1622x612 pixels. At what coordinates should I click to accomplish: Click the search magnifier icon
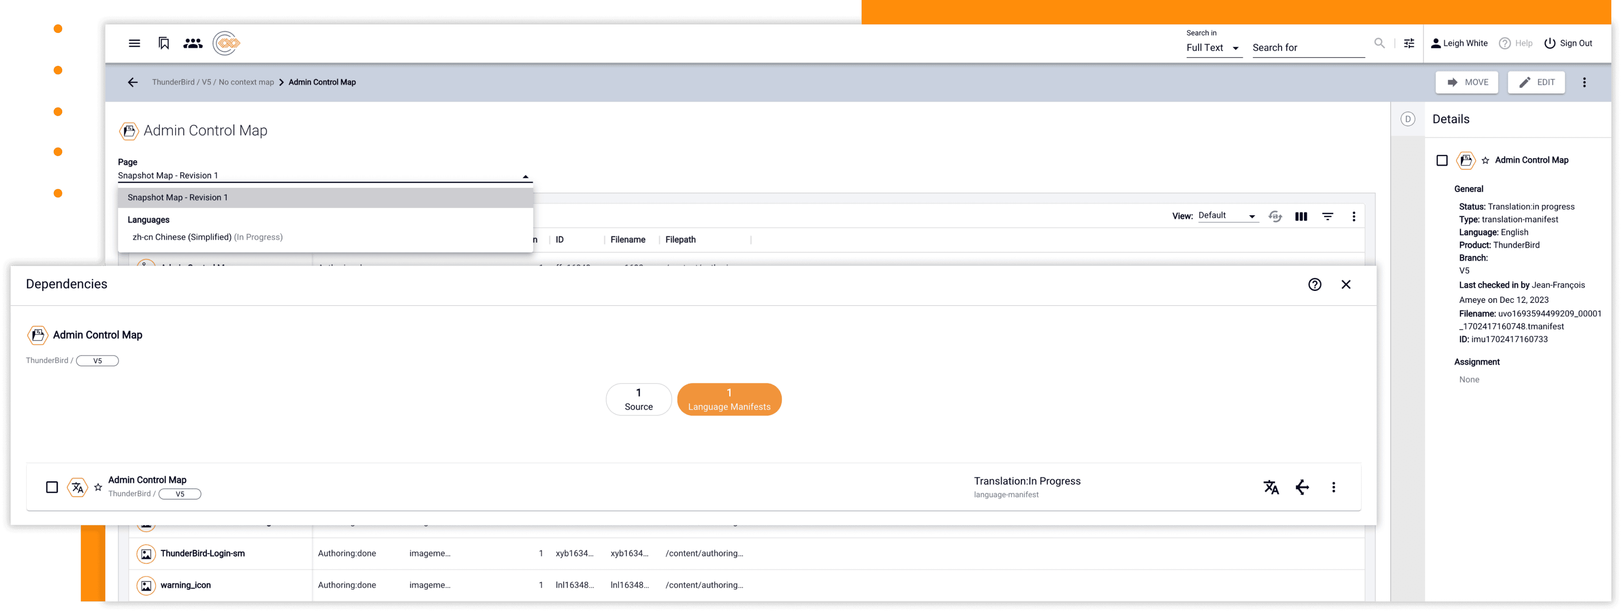(1380, 43)
